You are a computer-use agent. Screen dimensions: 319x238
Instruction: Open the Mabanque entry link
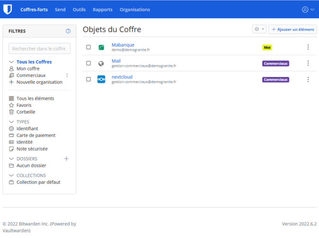[123, 45]
